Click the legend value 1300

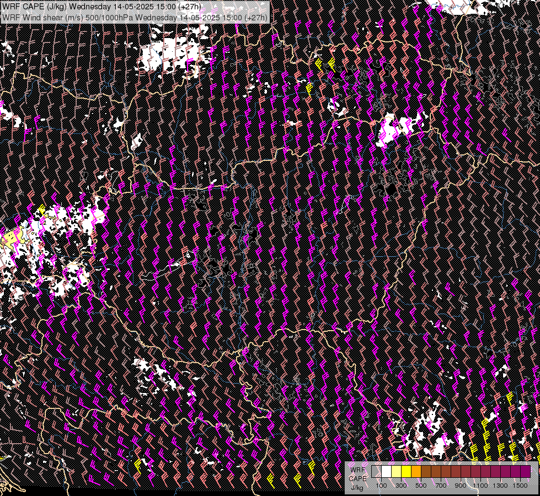500,486
